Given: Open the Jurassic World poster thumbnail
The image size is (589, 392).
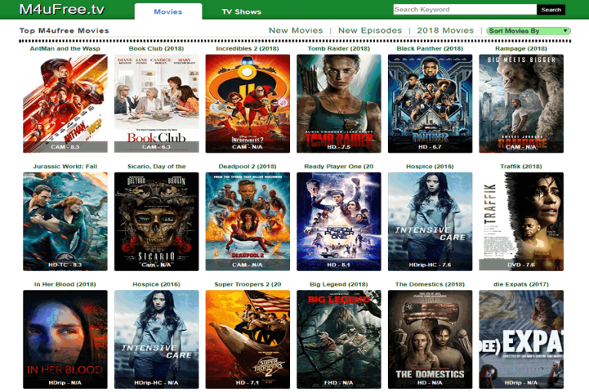Looking at the screenshot, I should point(65,221).
